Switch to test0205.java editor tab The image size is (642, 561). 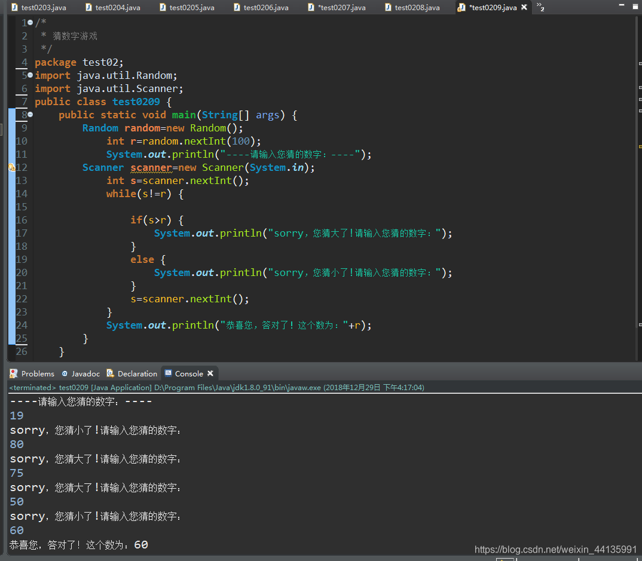coord(187,7)
